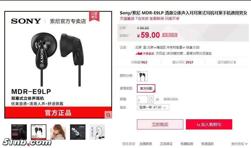The image size is (251, 148).
Task: Click the magnifier zoom icon on product image
Action: point(108,115)
